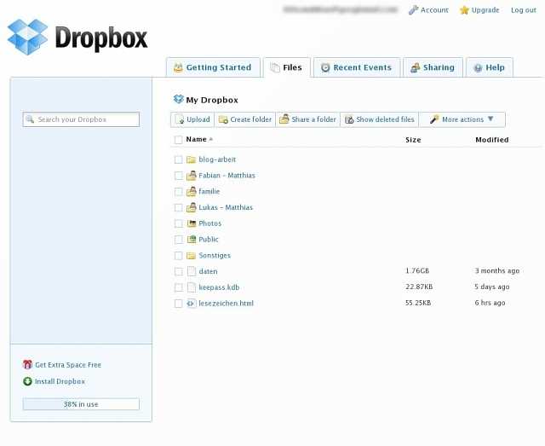Click the globe icon on Help tab
The width and height of the screenshot is (545, 446).
coord(479,67)
